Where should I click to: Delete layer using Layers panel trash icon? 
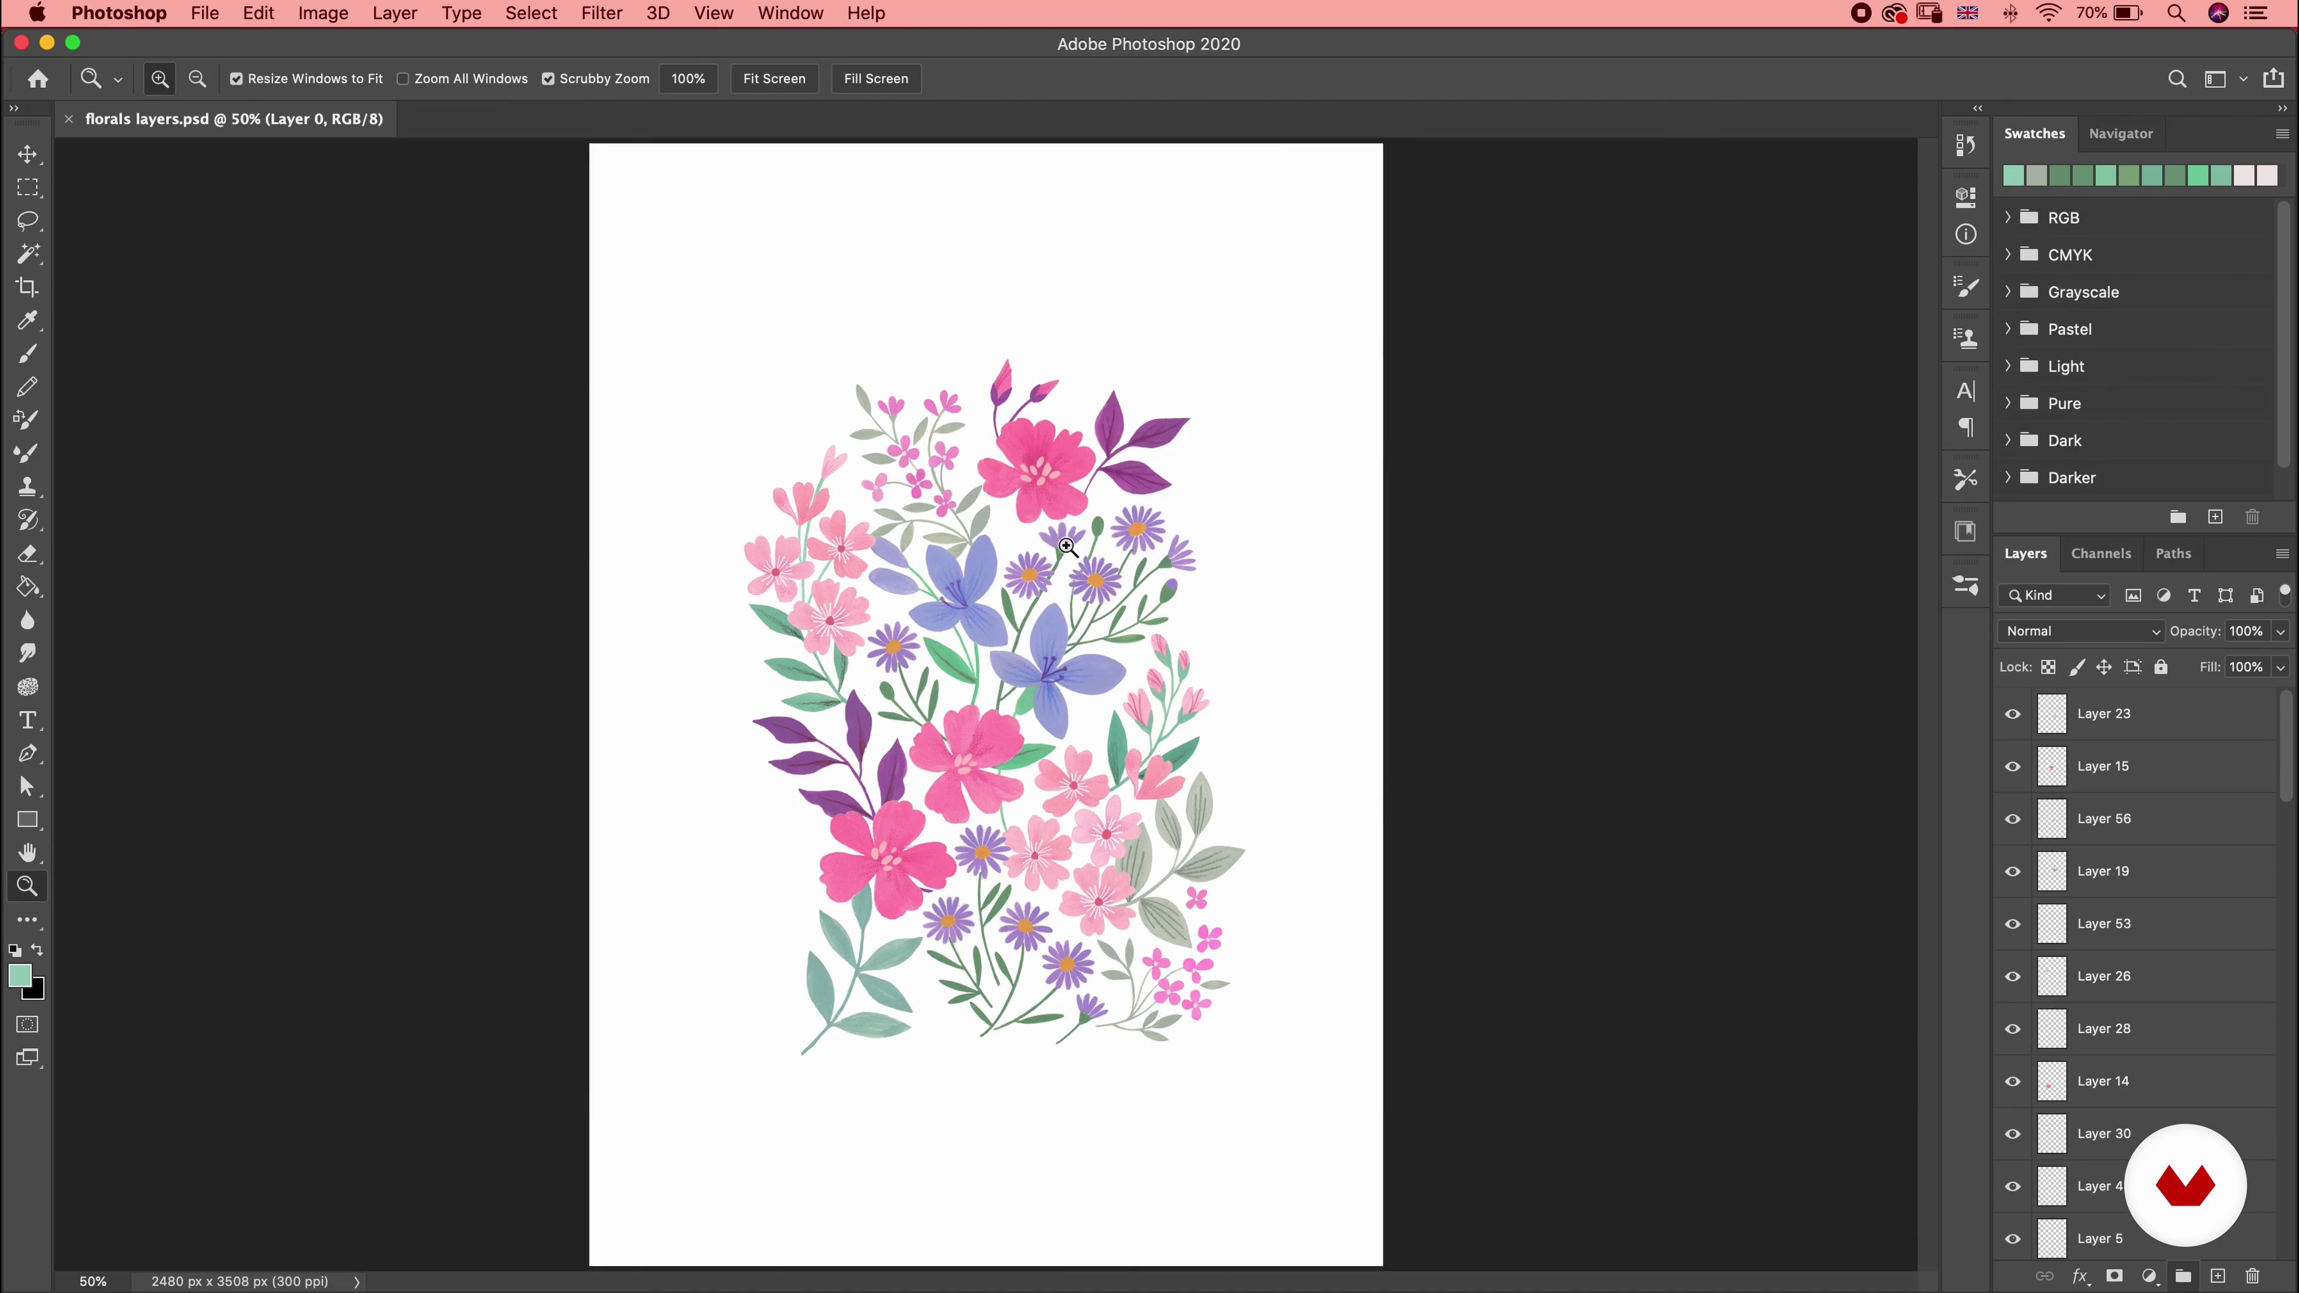coord(2252,1276)
